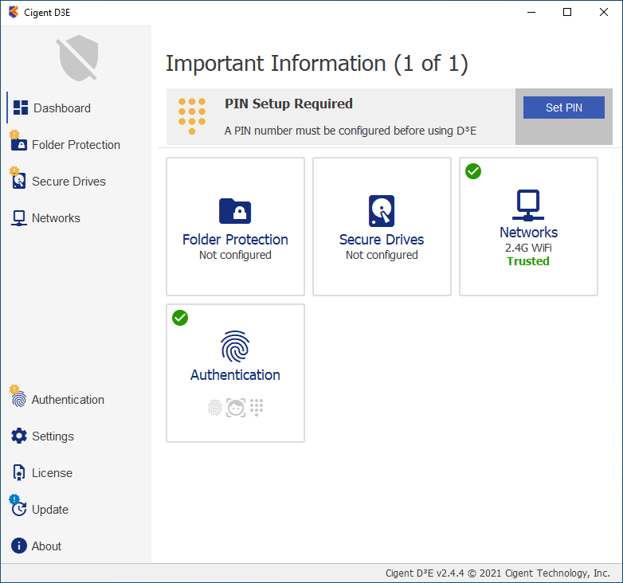Click the small gray PIN keypad method icon

coord(257,408)
